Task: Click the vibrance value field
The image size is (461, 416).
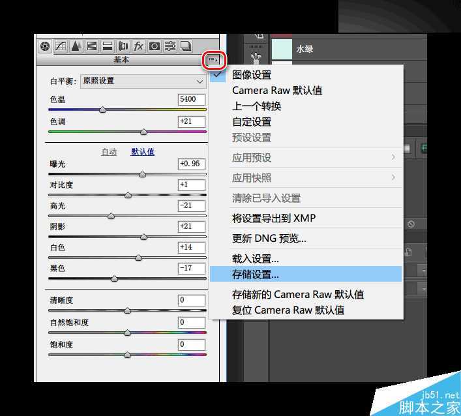Action: coord(192,323)
